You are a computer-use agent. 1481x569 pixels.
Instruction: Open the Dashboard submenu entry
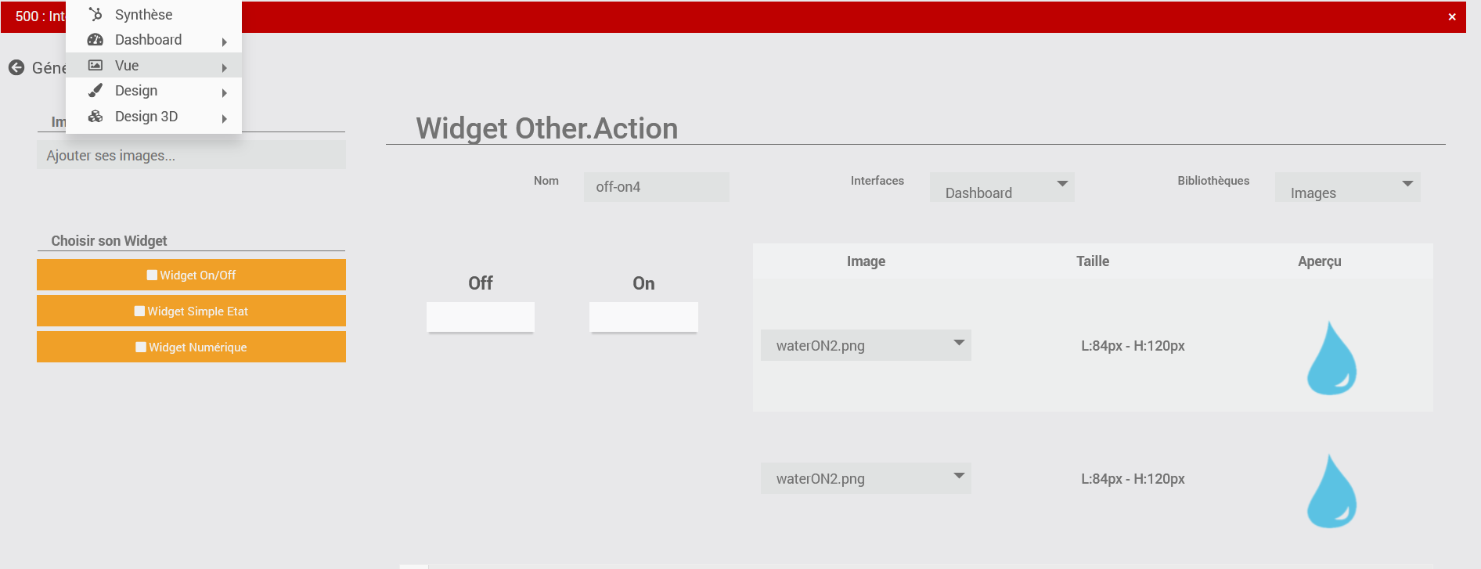[x=153, y=40]
